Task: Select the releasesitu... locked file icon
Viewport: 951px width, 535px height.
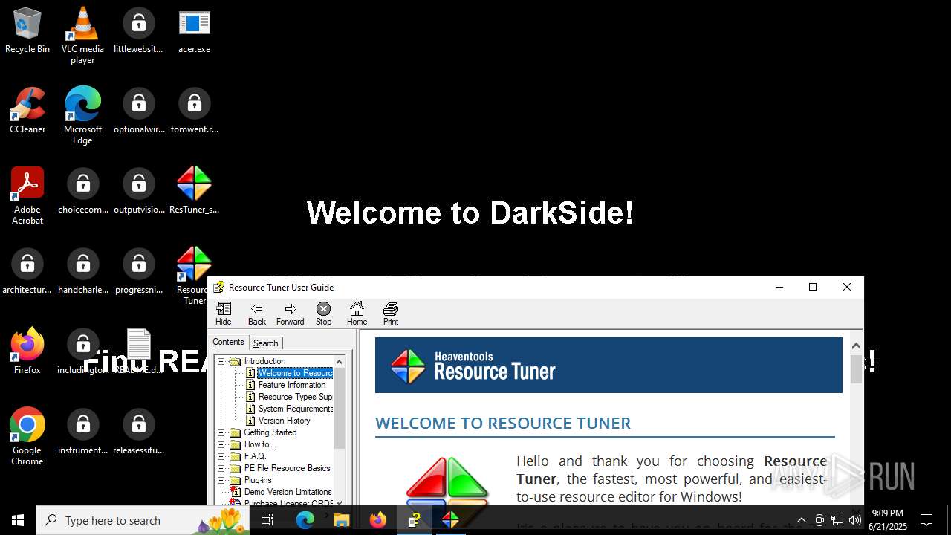Action: coord(138,432)
